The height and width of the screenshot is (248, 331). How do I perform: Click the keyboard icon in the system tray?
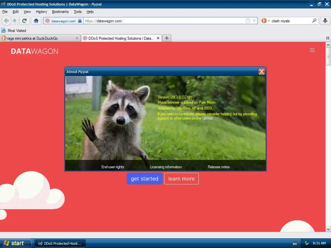295,243
